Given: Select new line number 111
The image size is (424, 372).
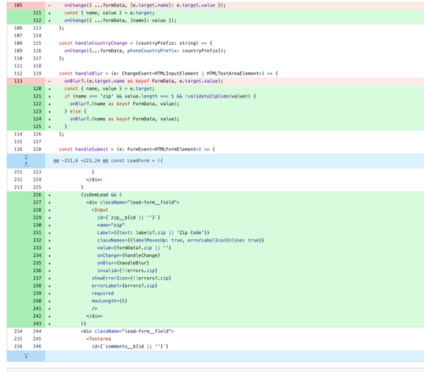Looking at the screenshot, I should point(37,13).
